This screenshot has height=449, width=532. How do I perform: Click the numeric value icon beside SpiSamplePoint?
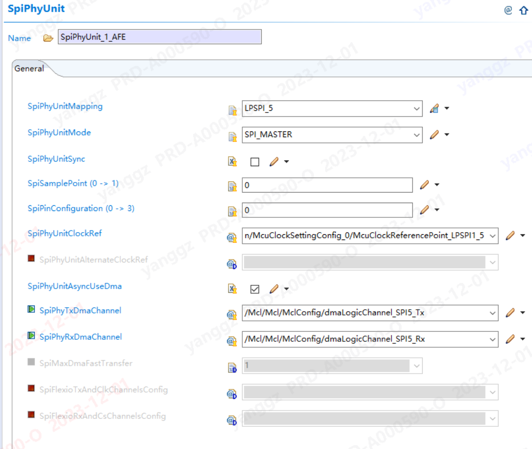click(x=231, y=185)
